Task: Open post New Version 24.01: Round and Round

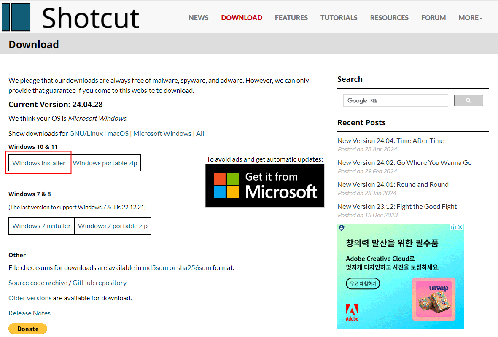Action: click(393, 185)
